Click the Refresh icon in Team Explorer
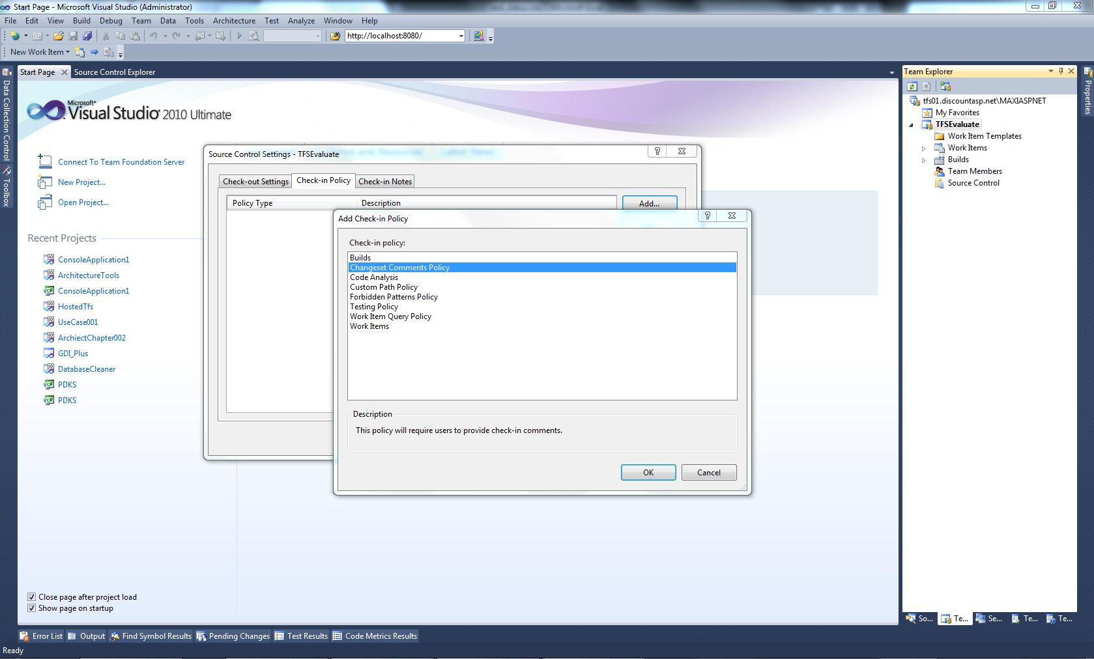1094x659 pixels. pos(912,86)
